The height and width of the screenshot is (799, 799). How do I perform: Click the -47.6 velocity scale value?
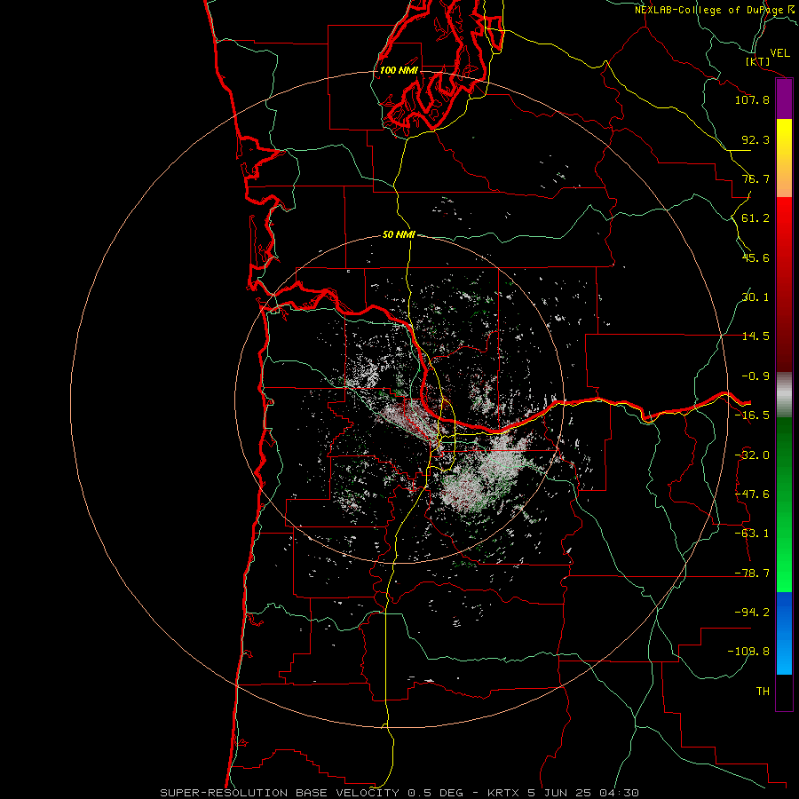pyautogui.click(x=752, y=494)
